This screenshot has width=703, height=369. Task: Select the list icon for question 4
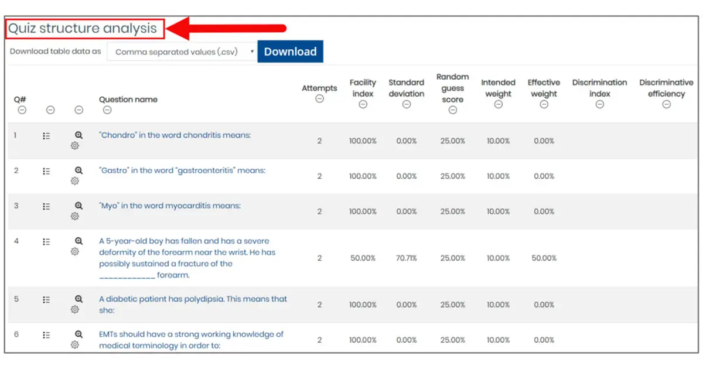[x=47, y=241]
